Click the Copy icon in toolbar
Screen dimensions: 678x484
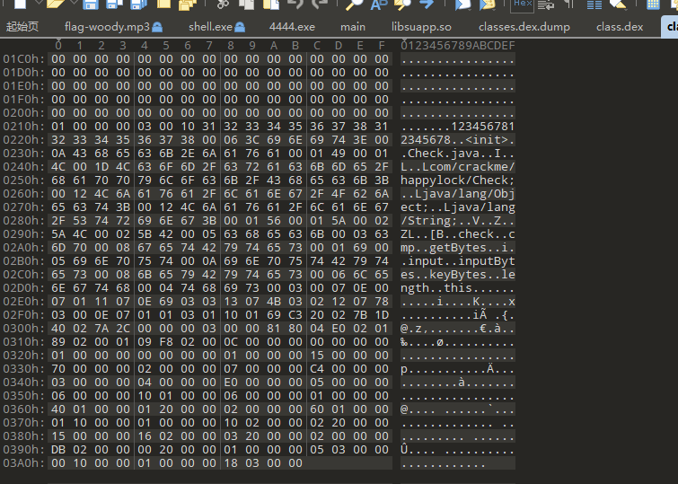(x=247, y=4)
